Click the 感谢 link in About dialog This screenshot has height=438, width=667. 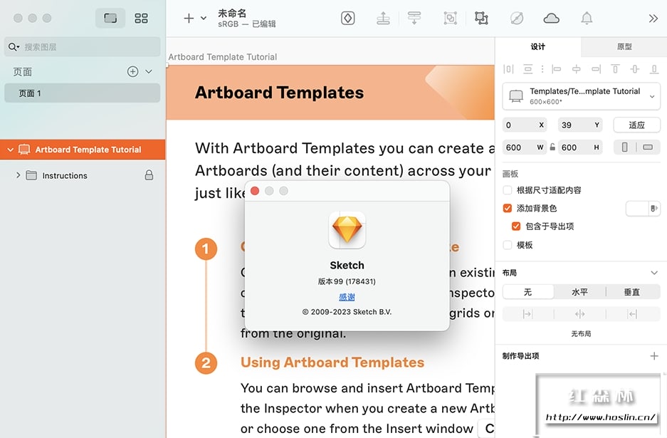tap(347, 297)
